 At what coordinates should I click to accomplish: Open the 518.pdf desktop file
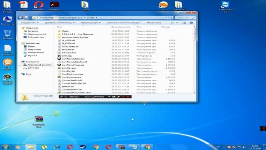23,5
